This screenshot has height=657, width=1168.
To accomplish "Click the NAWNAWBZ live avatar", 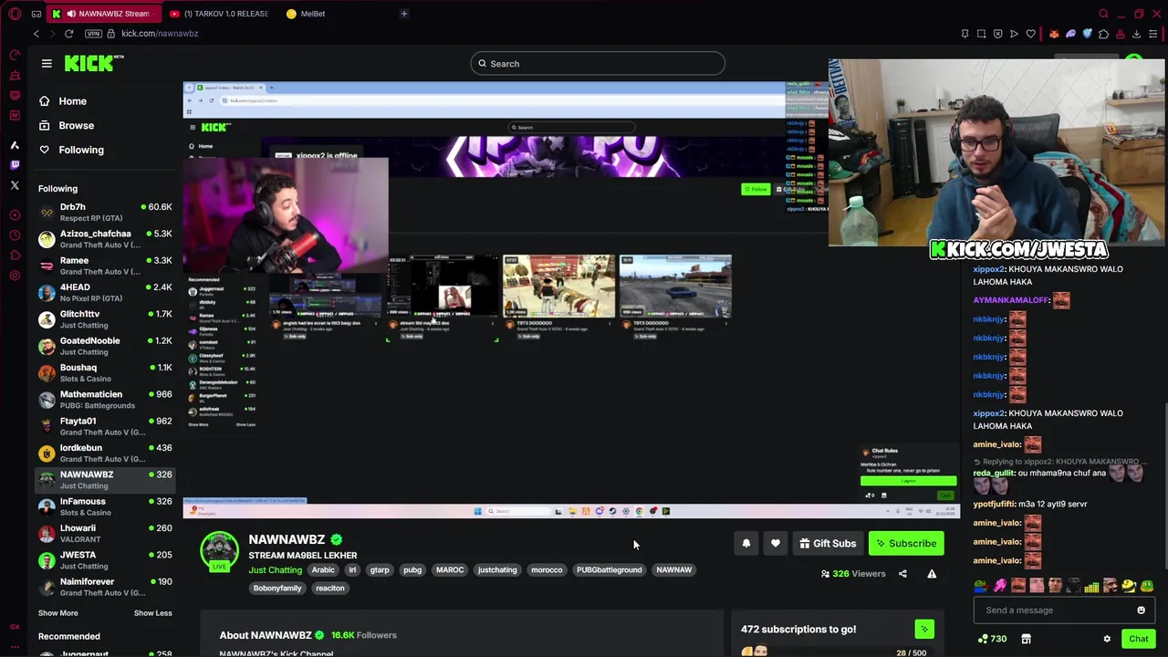I will pyautogui.click(x=219, y=551).
